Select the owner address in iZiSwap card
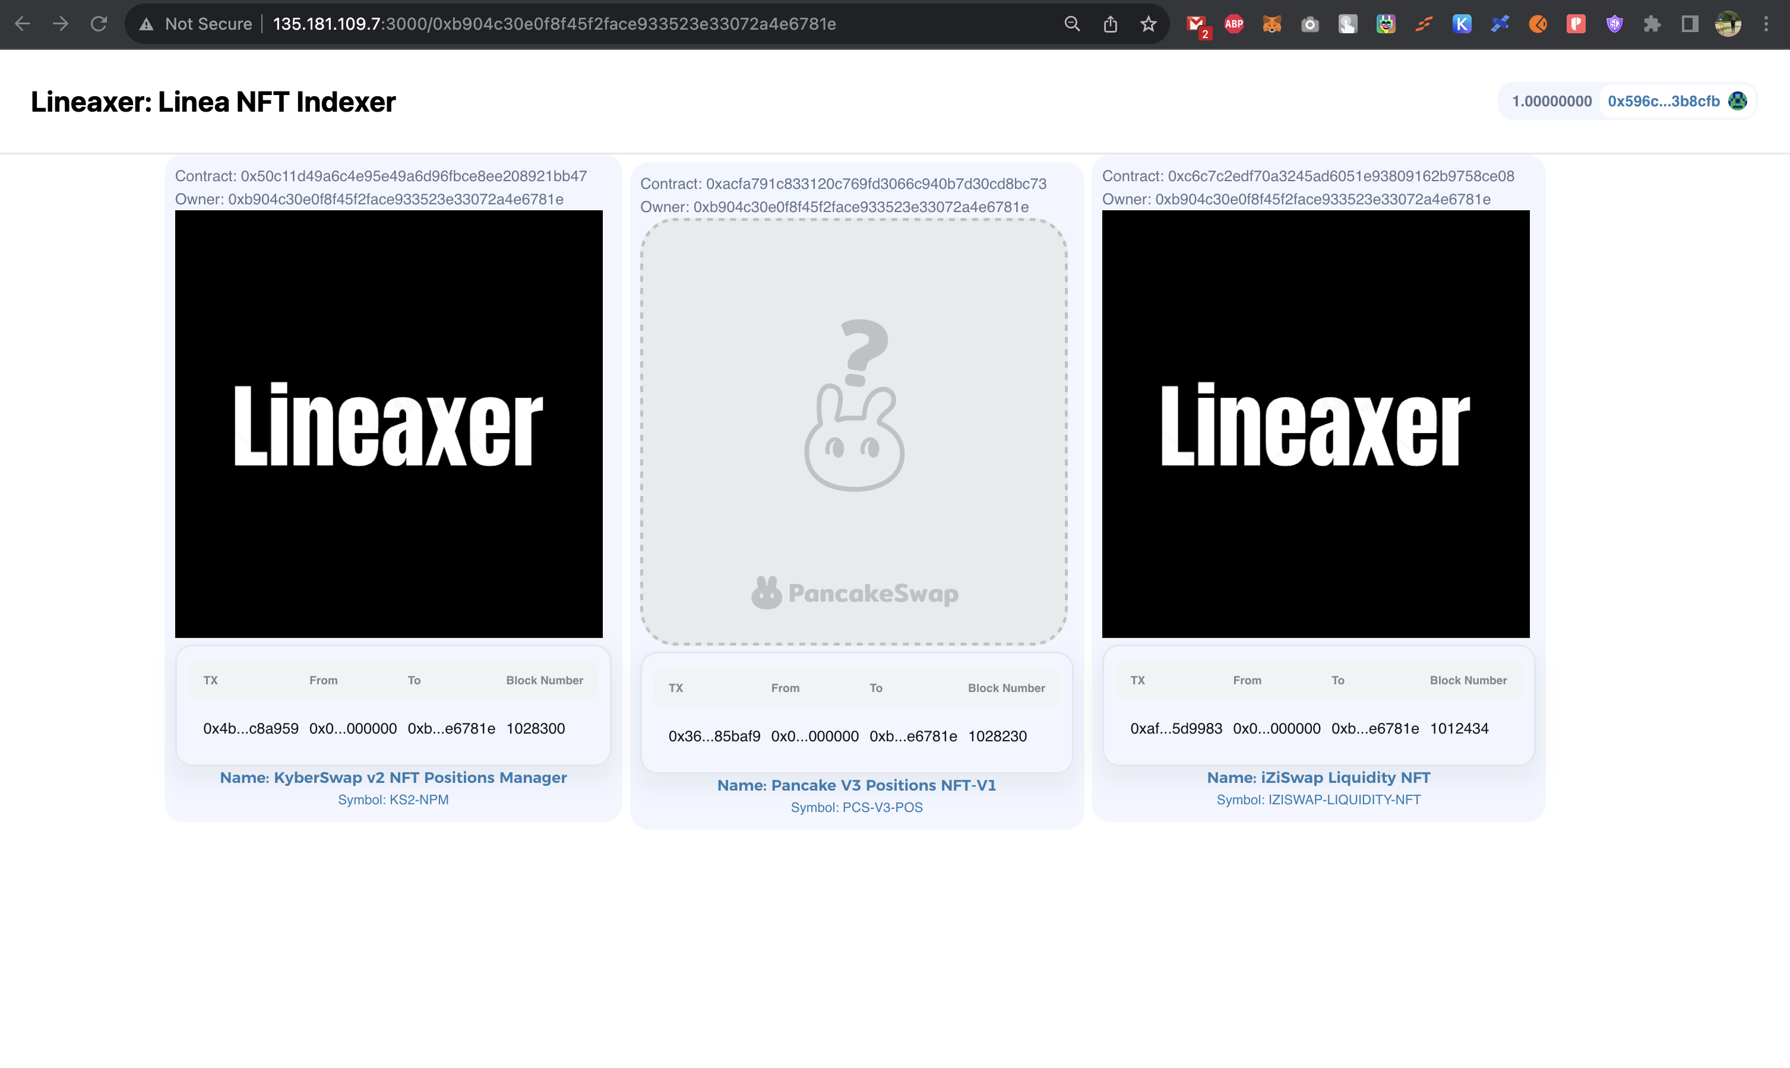 (1323, 200)
